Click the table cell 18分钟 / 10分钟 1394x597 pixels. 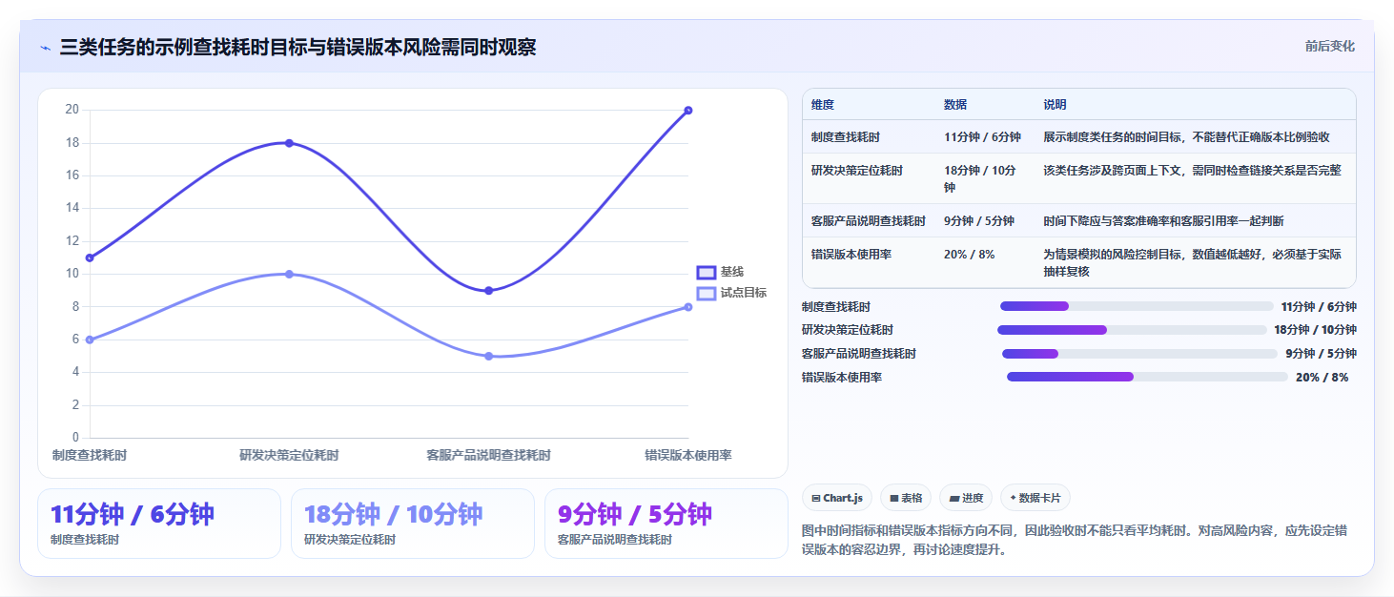982,179
